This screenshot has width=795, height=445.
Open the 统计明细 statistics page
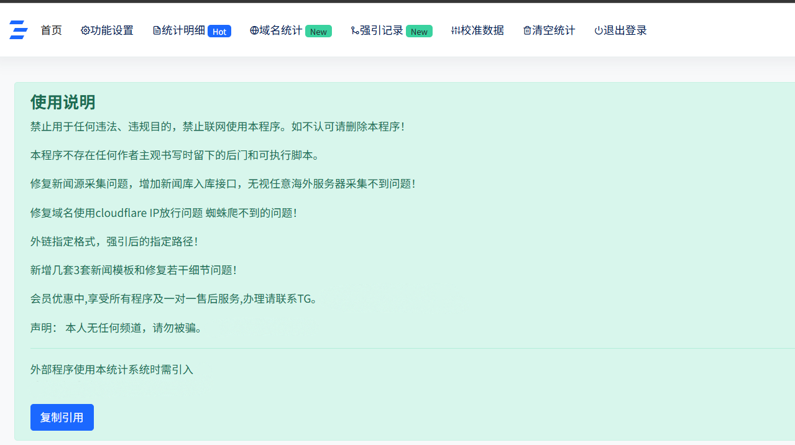point(183,30)
